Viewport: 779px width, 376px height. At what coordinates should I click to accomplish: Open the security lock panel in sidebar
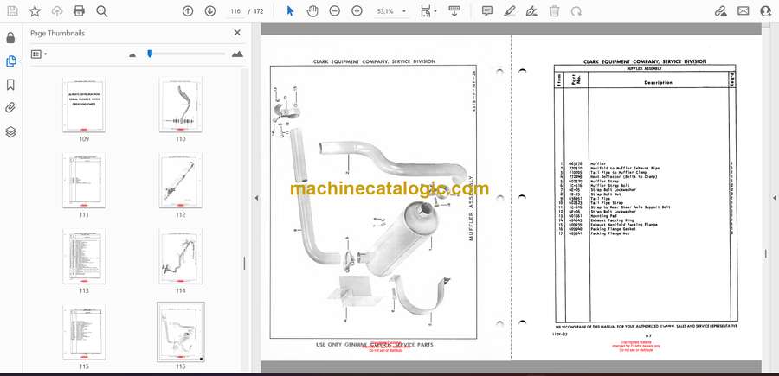pyautogui.click(x=10, y=38)
